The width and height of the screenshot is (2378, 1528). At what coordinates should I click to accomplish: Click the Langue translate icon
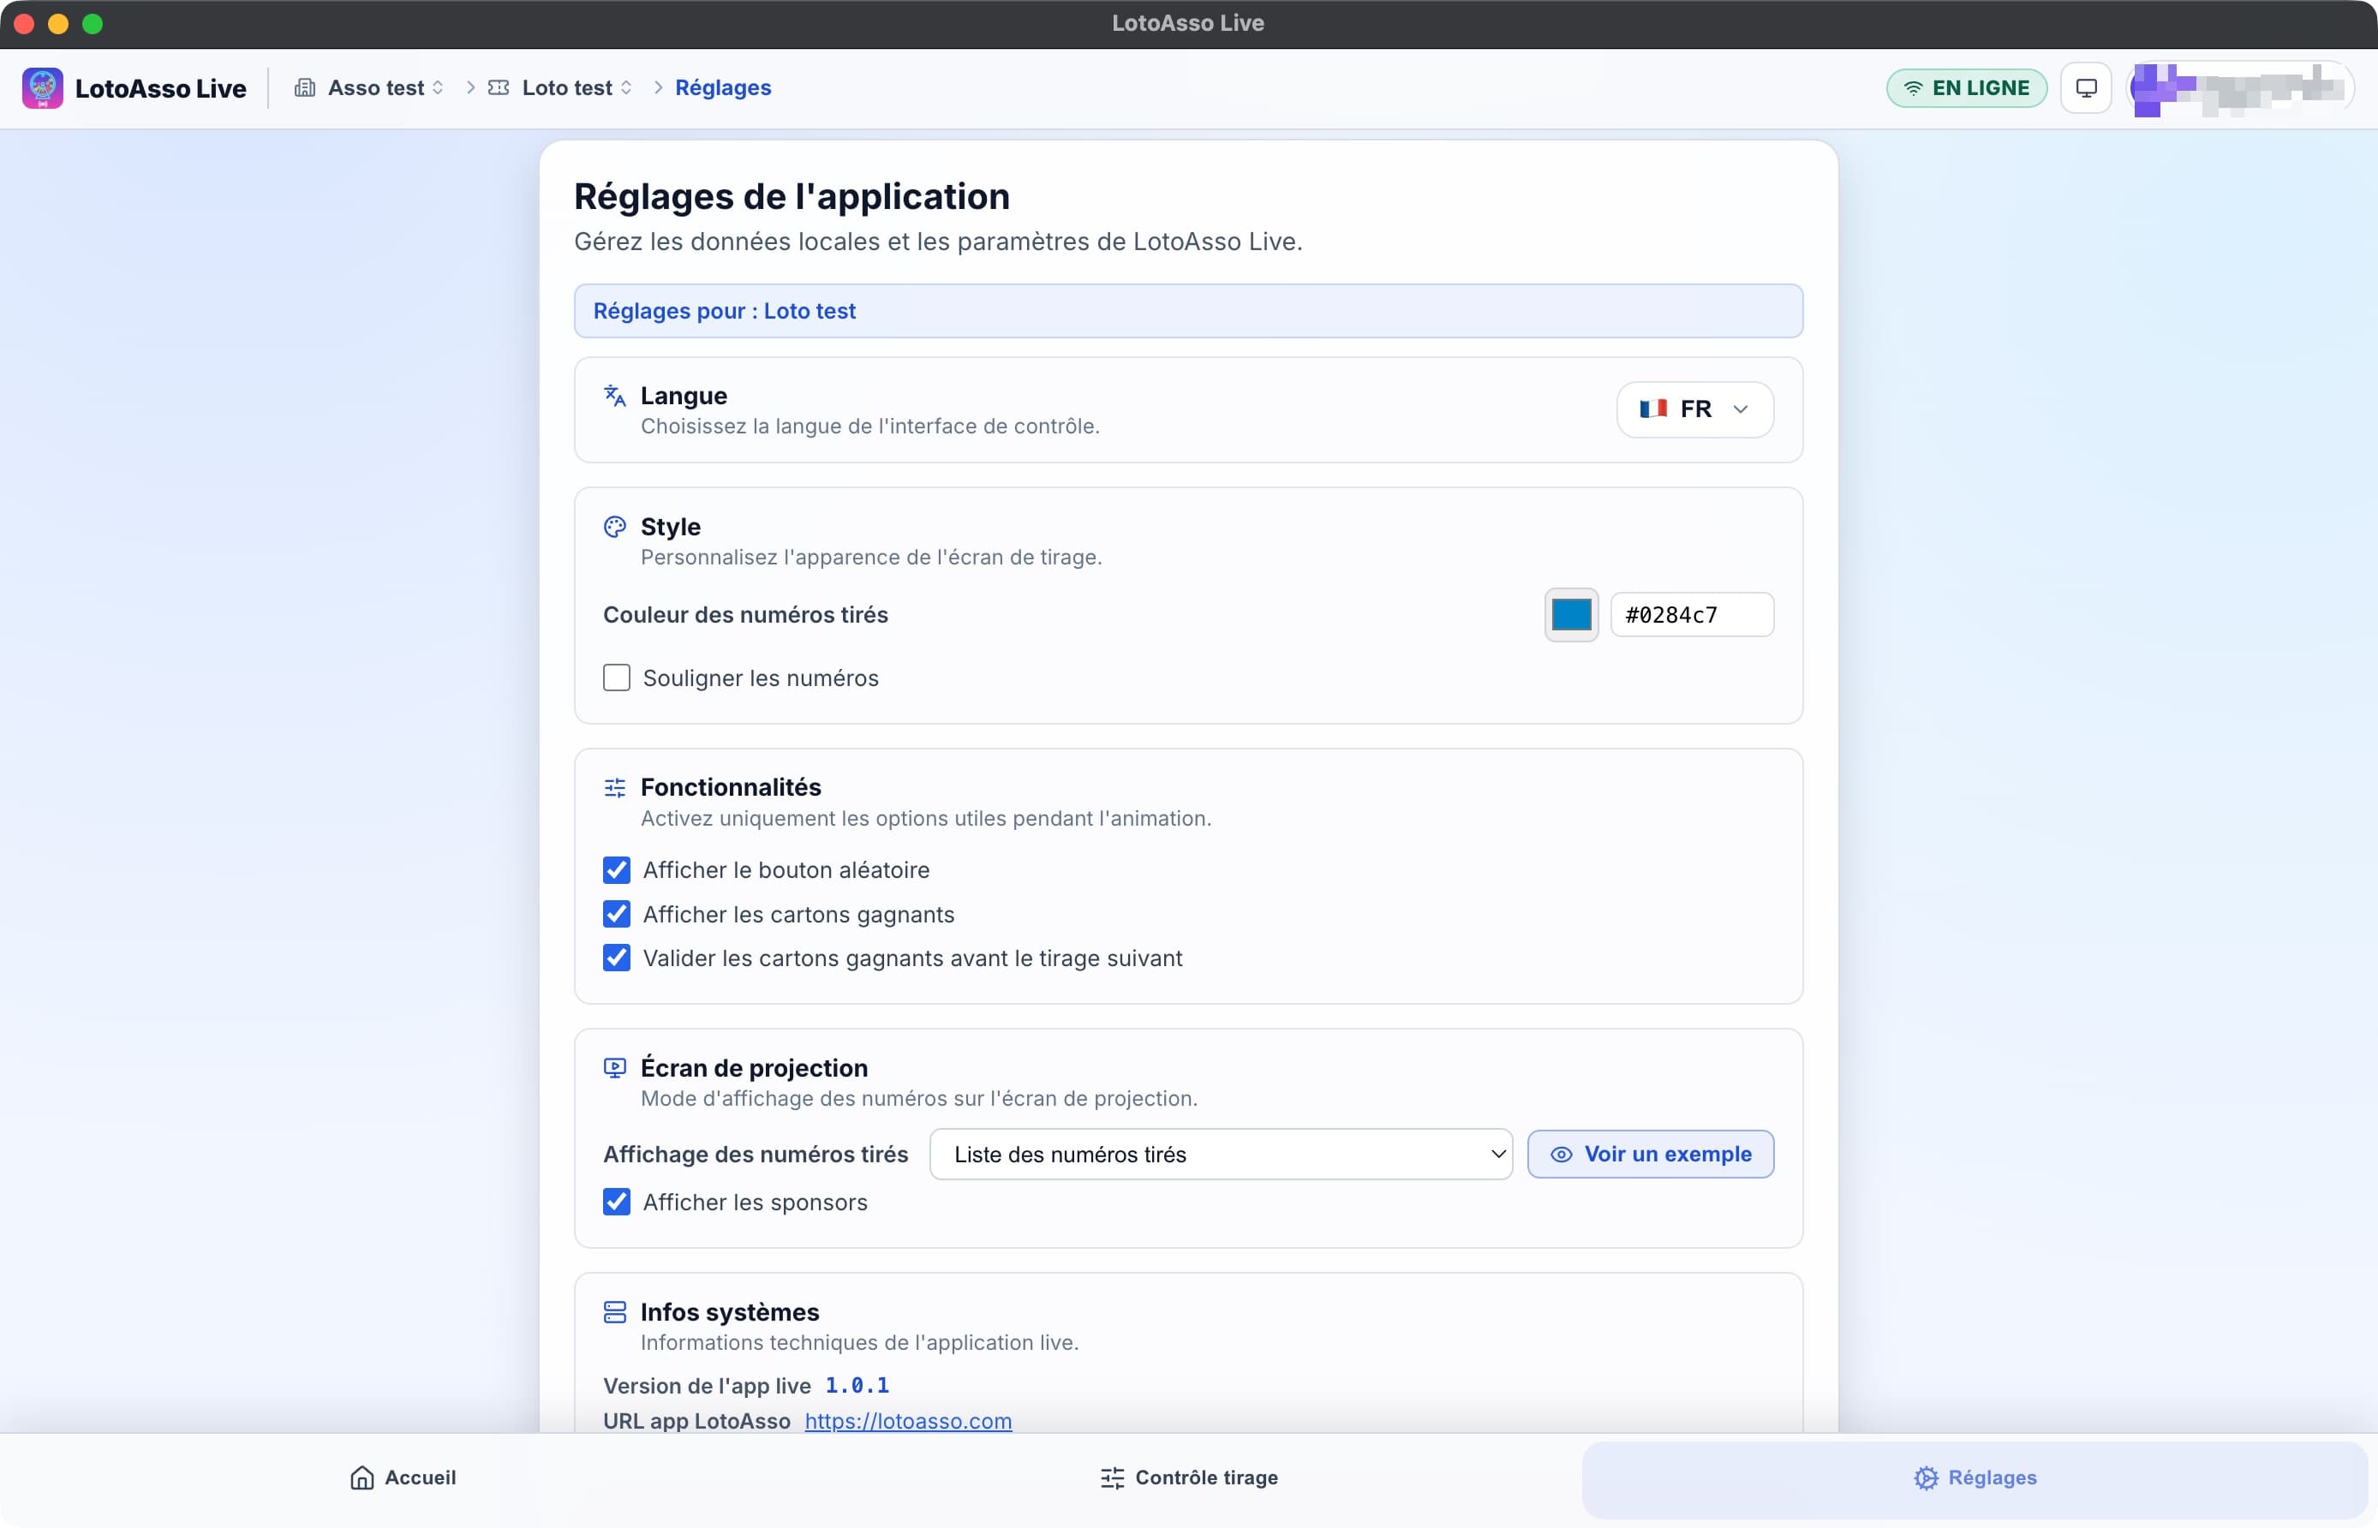[x=614, y=396]
